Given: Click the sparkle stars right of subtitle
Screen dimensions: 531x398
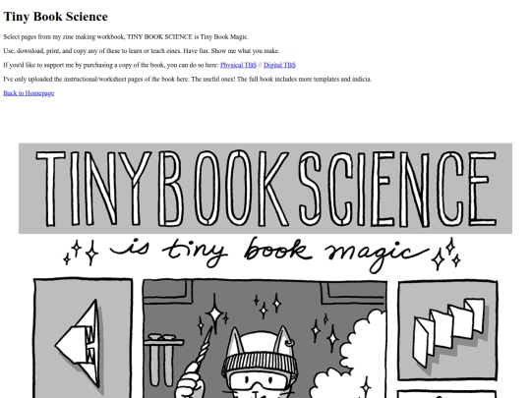Looking at the screenshot, I should [446, 255].
